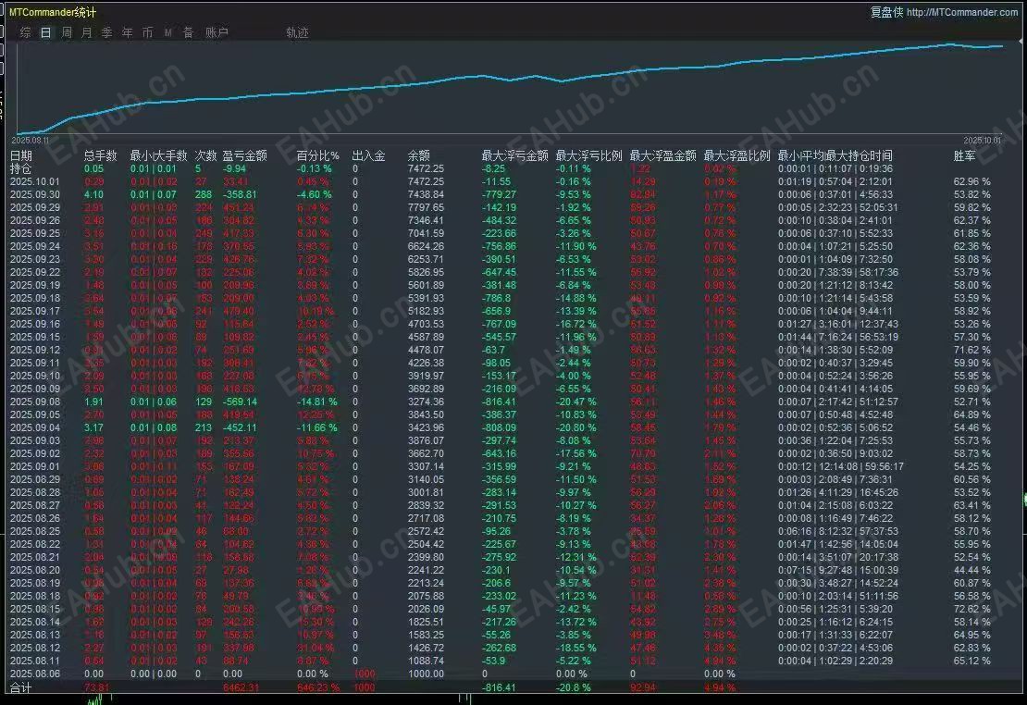Image resolution: width=1027 pixels, height=705 pixels.
Task: Open the 币 currency tab
Action: (147, 32)
